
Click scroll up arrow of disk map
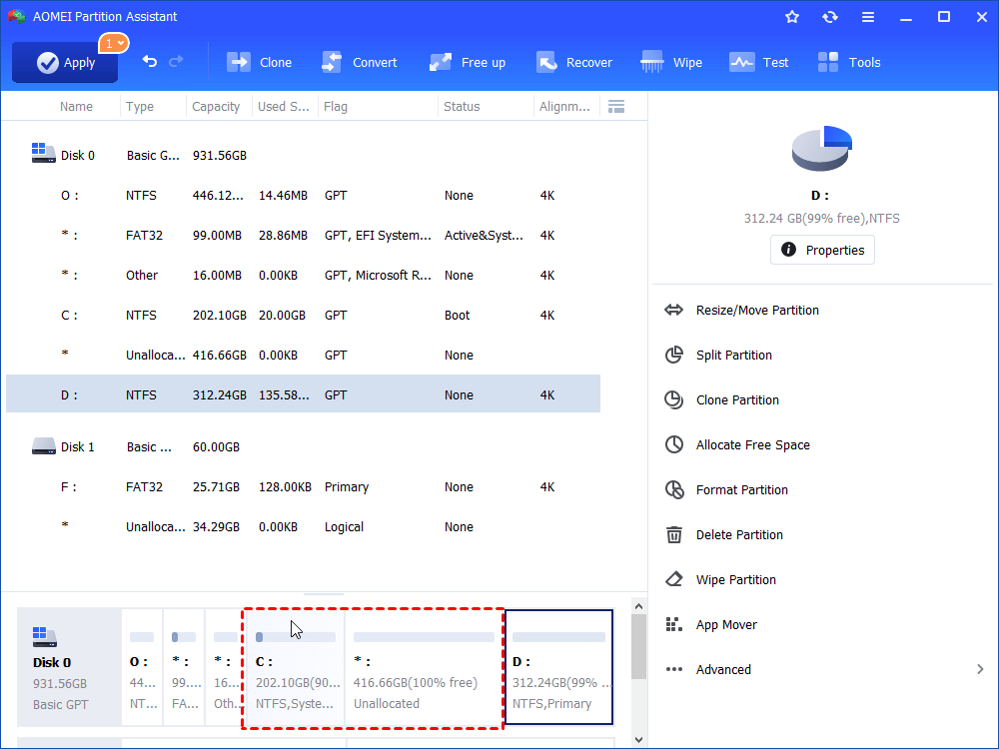638,606
